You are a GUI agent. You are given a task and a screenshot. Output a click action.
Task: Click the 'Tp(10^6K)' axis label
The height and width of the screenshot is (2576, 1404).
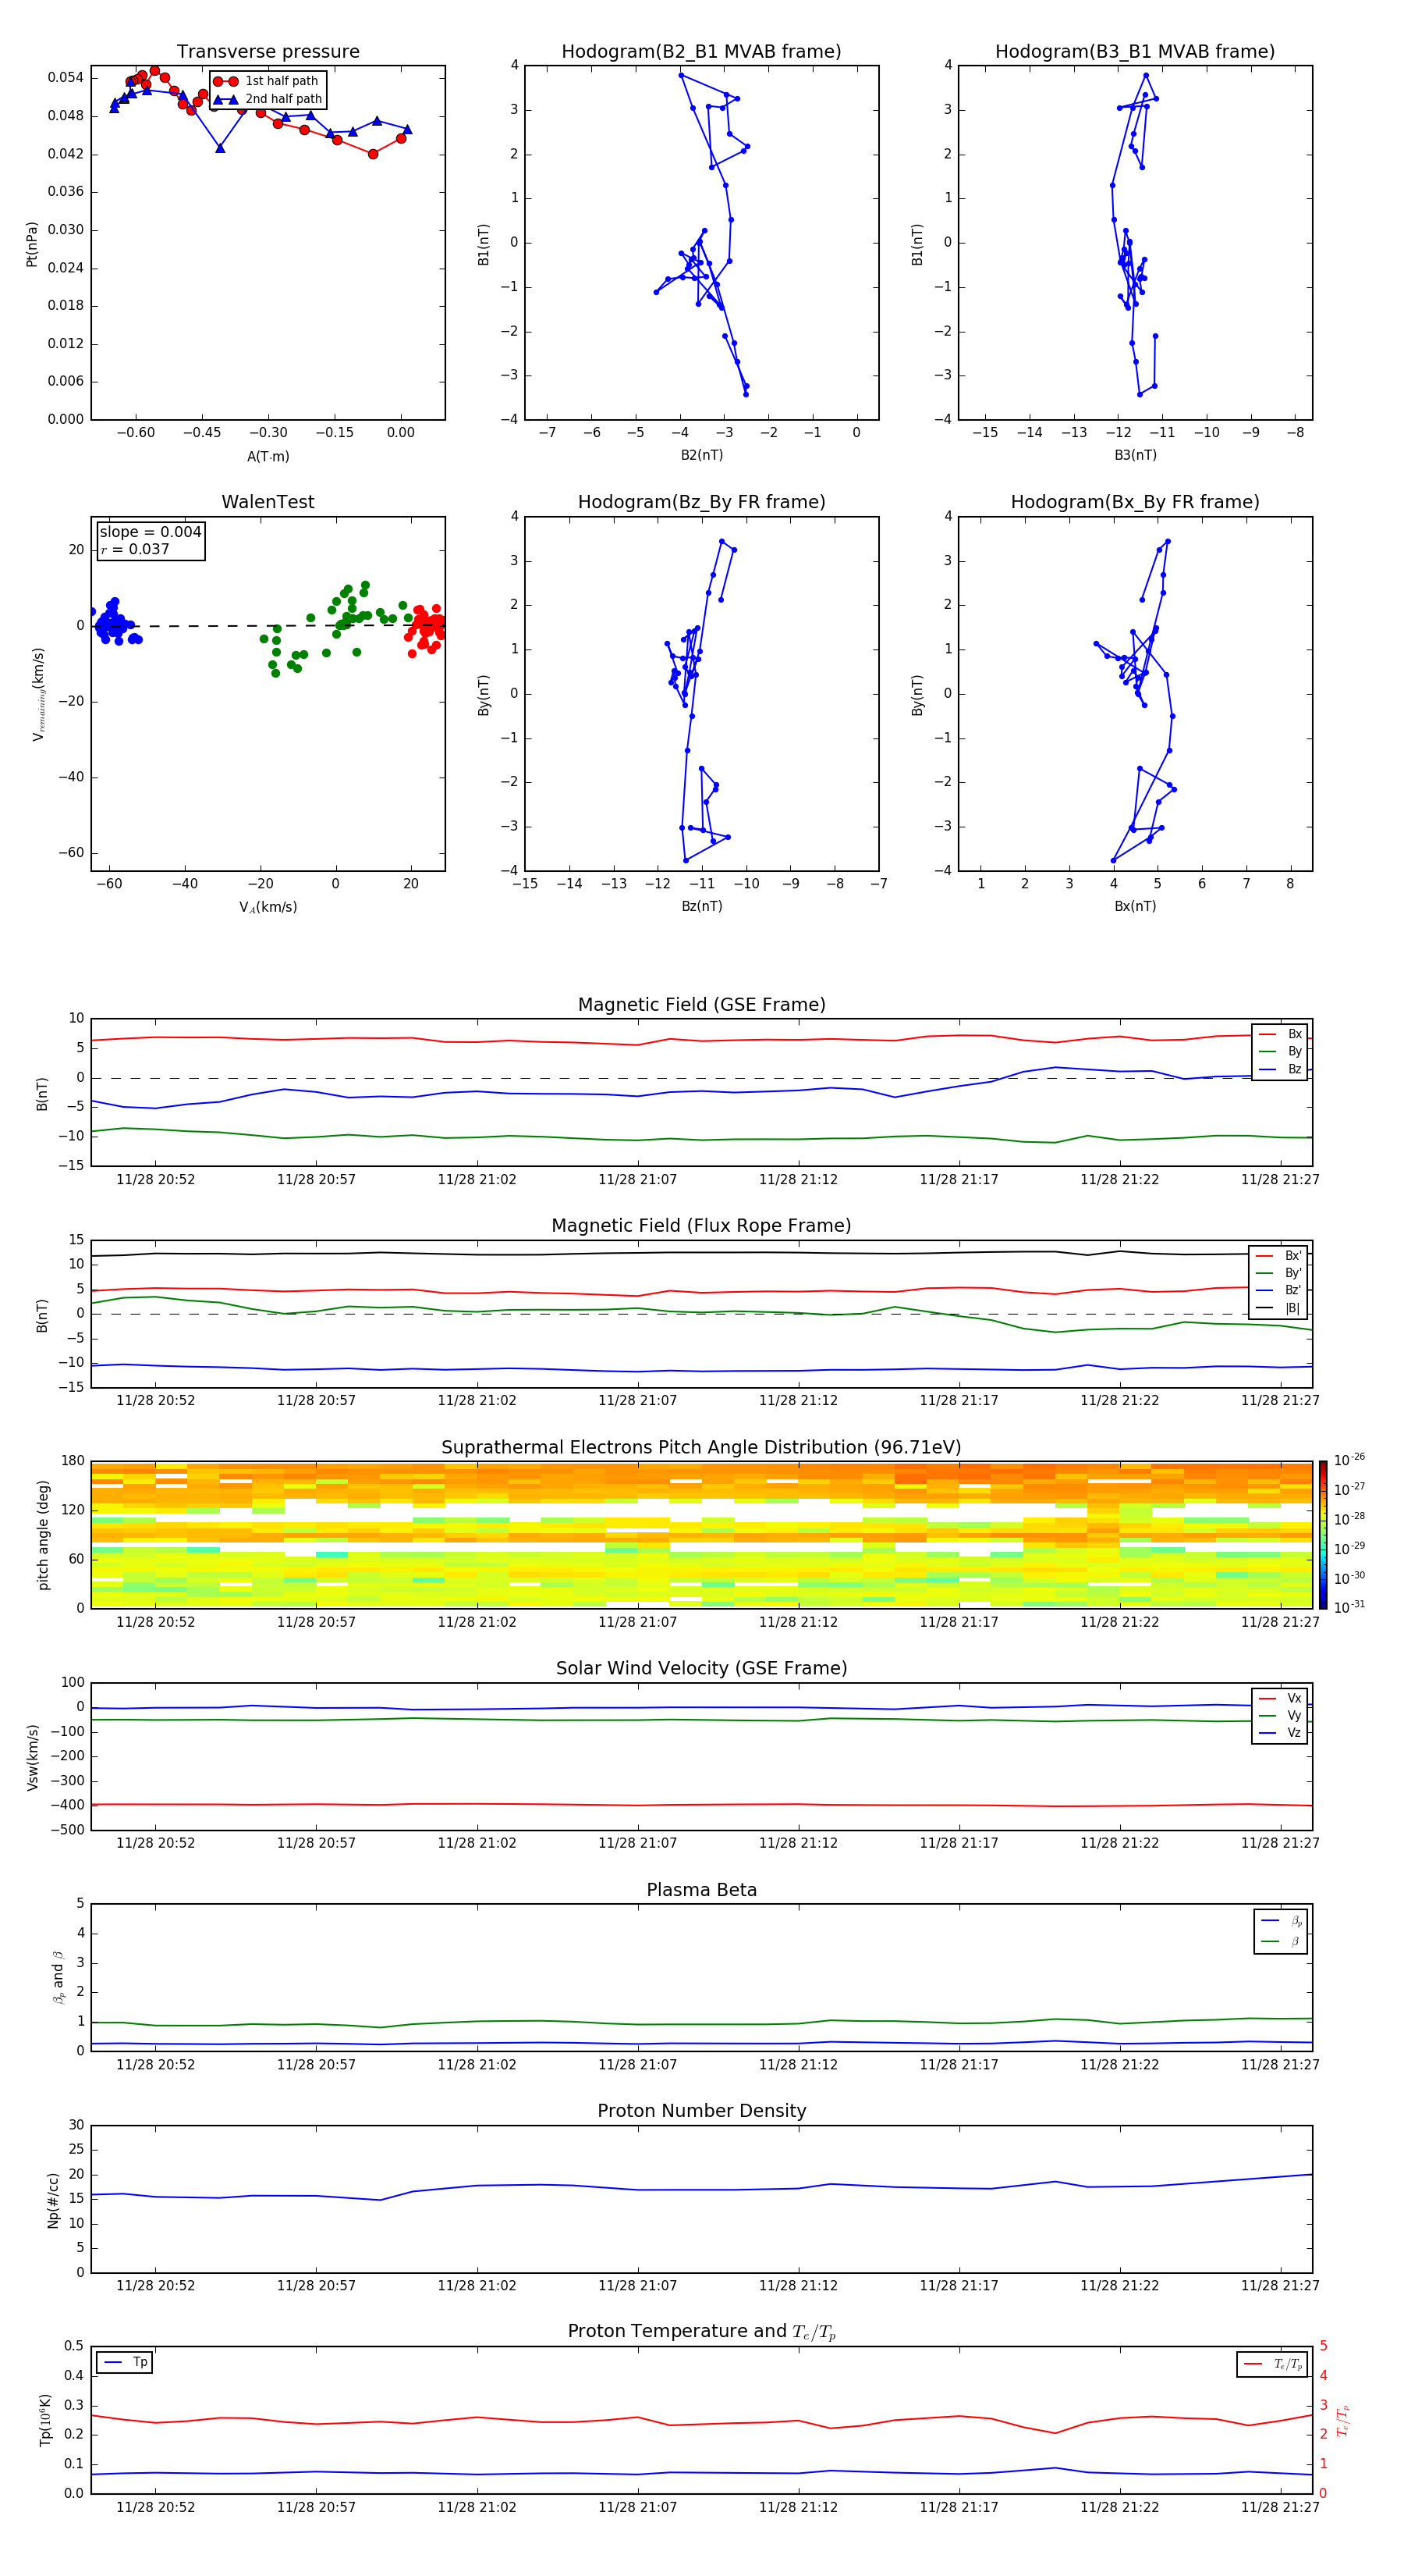(x=46, y=2420)
